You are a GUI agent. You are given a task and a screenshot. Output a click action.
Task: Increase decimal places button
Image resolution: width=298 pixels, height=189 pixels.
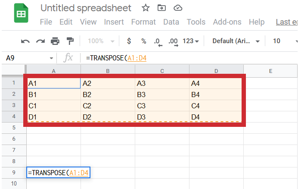173,41
